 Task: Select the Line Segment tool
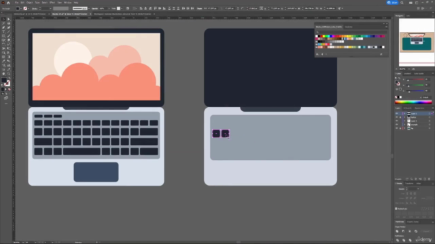[9, 32]
